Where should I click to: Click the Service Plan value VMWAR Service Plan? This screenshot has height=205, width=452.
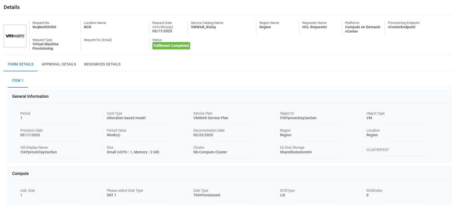(x=211, y=118)
